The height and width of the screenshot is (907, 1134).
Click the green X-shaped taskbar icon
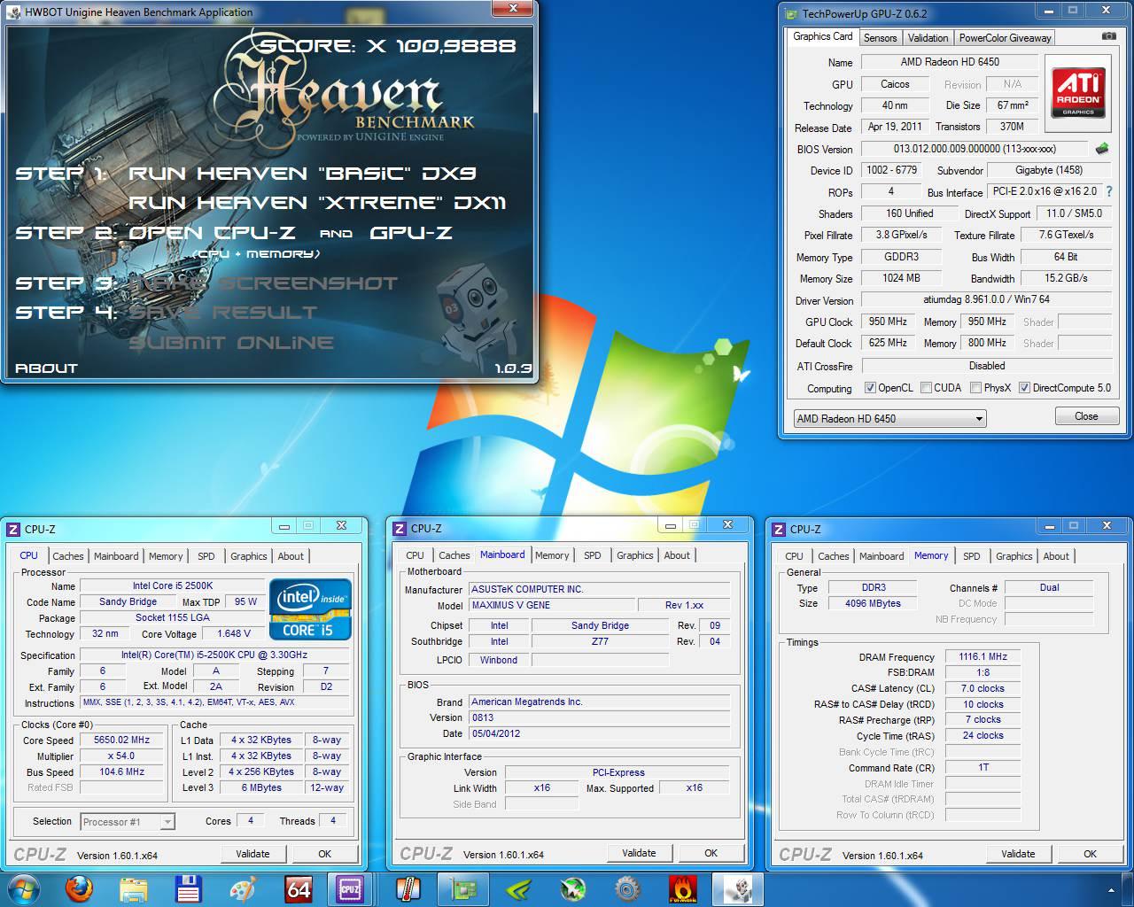573,888
